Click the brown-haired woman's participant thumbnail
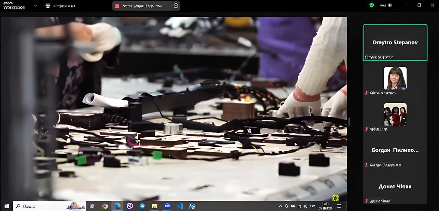The width and height of the screenshot is (439, 211). [x=395, y=78]
